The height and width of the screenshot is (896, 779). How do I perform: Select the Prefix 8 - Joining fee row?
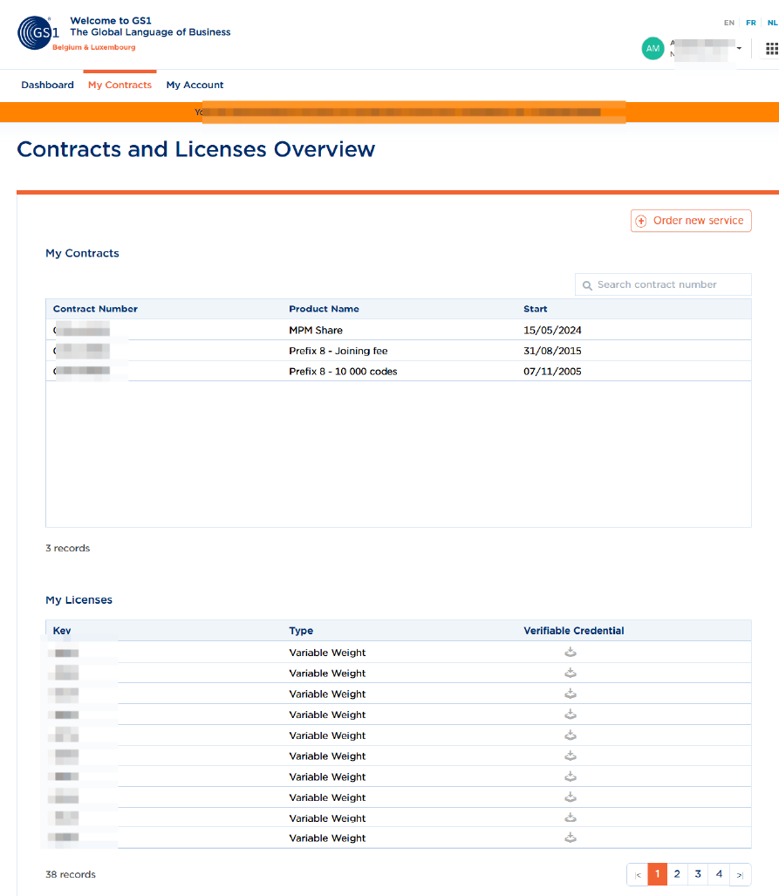pos(399,351)
